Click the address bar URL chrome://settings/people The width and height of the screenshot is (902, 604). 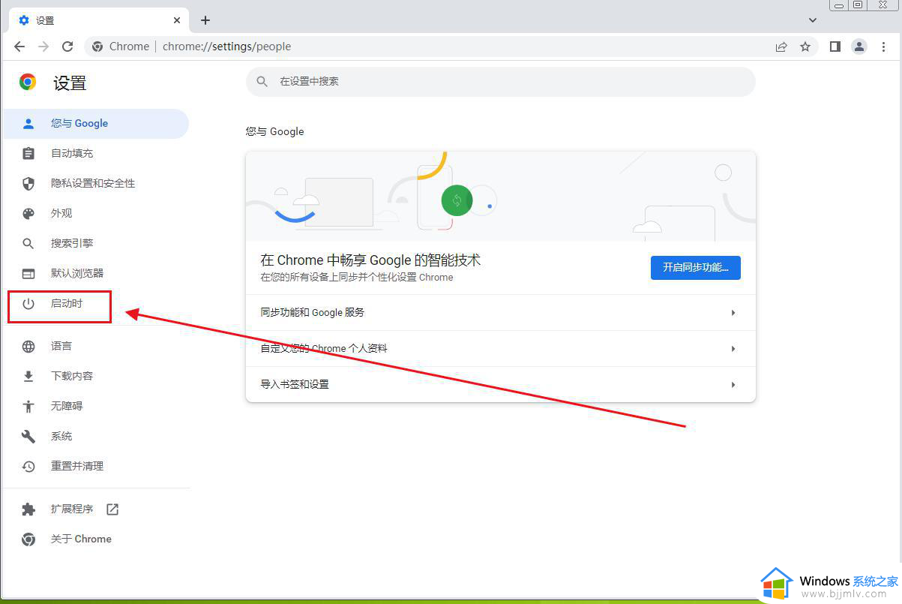[226, 47]
